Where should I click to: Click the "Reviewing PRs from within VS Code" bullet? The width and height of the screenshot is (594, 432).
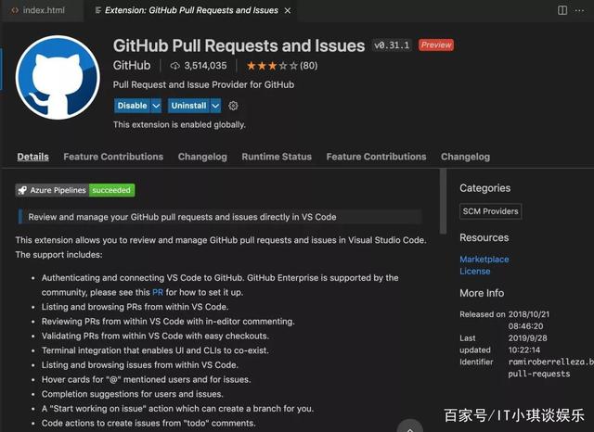coord(168,321)
